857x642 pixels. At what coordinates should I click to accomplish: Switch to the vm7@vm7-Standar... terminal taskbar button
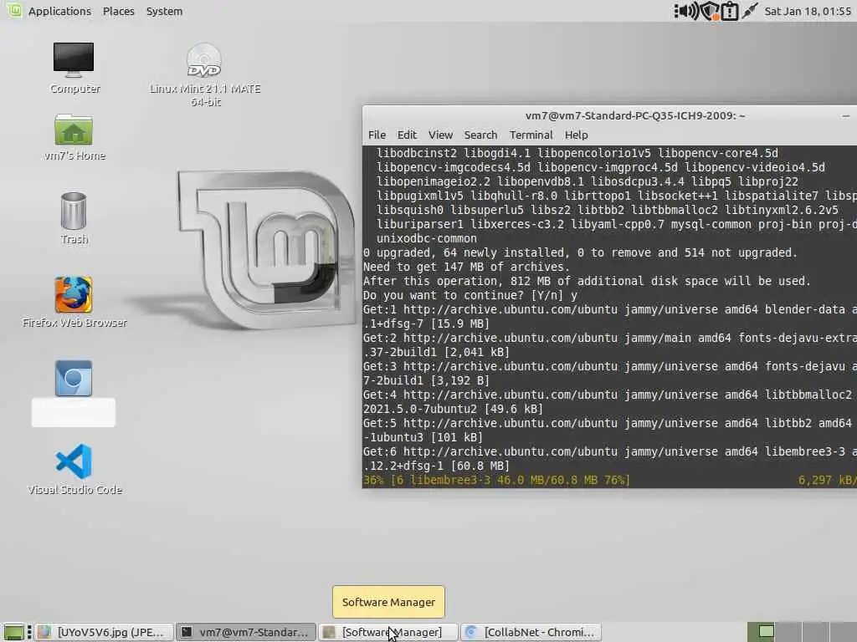(247, 632)
